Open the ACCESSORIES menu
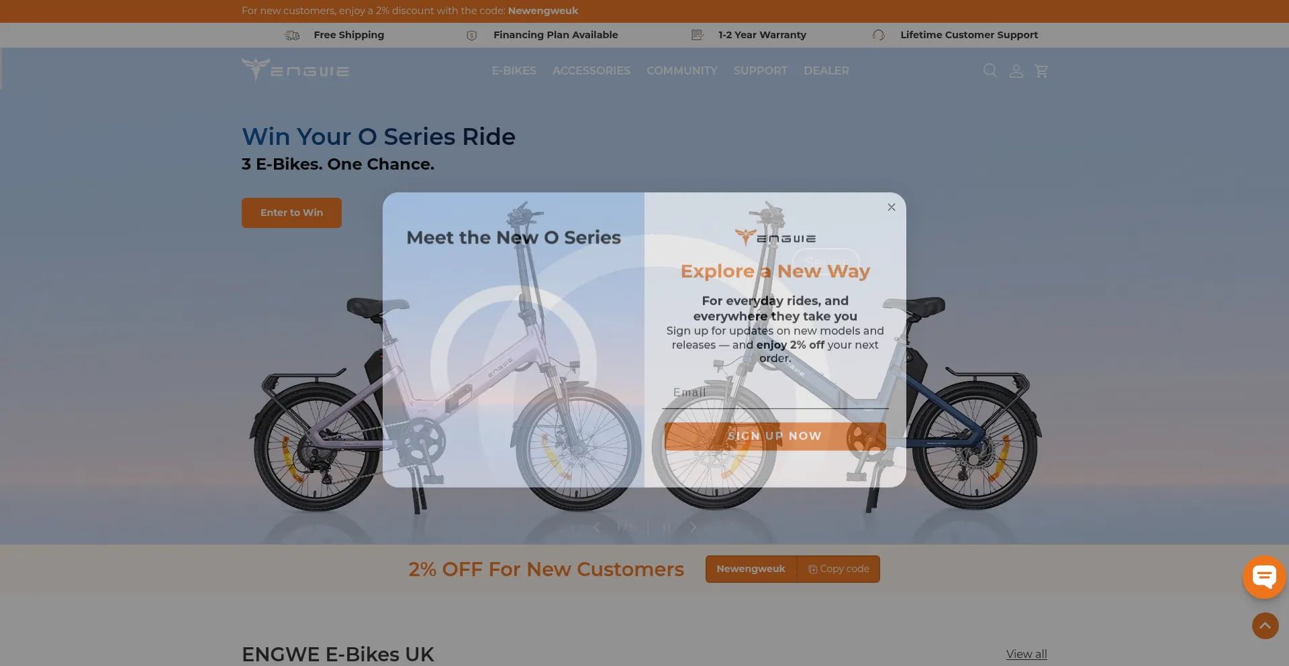 coord(591,70)
